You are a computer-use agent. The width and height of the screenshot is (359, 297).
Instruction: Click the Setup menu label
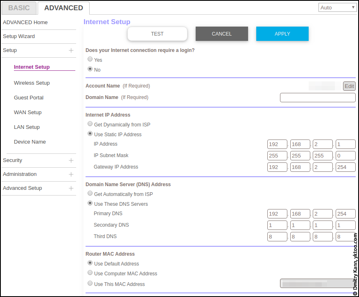coord(10,50)
